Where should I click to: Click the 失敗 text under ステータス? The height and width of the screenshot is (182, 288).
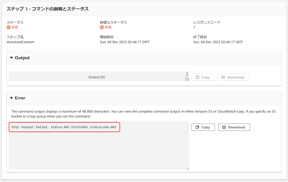point(15,27)
